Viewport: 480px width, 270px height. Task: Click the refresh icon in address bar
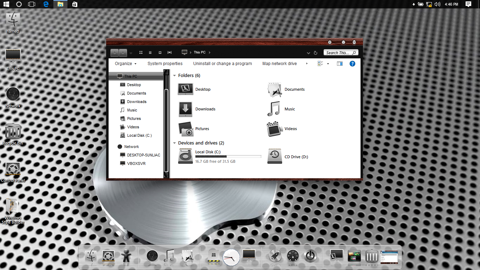point(316,53)
